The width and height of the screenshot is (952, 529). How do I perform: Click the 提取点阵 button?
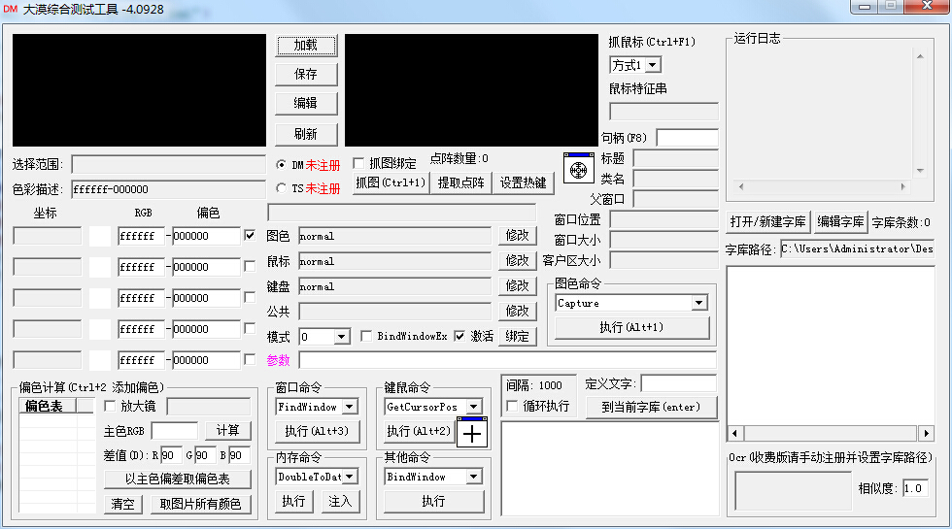tap(461, 182)
